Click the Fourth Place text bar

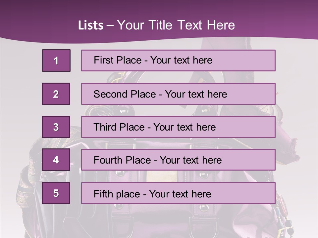click(x=178, y=160)
